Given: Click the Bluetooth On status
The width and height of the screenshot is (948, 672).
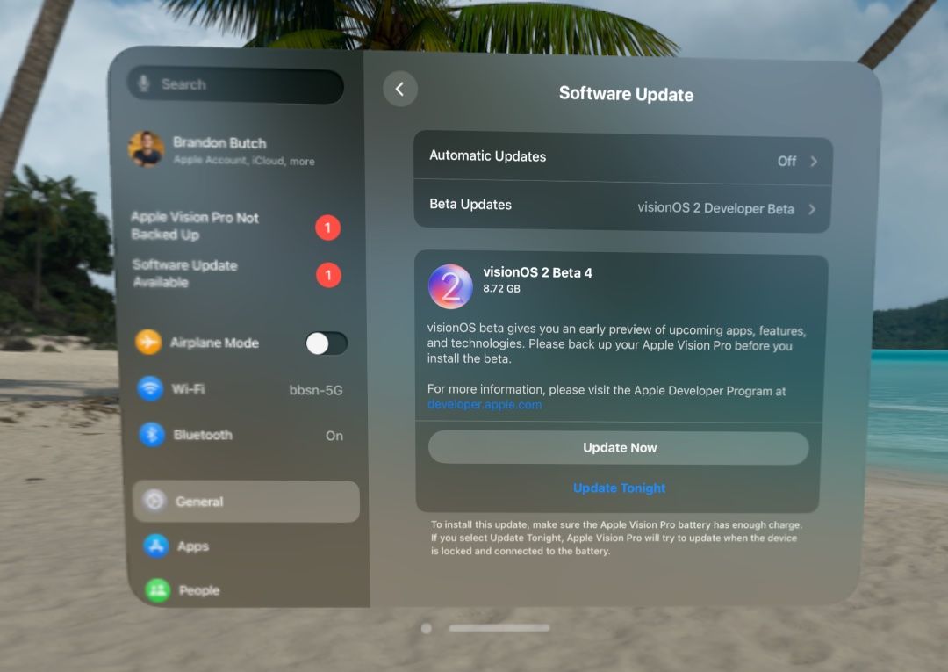Looking at the screenshot, I should [334, 436].
